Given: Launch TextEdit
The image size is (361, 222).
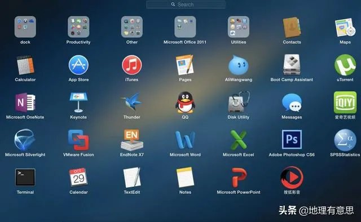Looking at the screenshot, I should [131, 177].
